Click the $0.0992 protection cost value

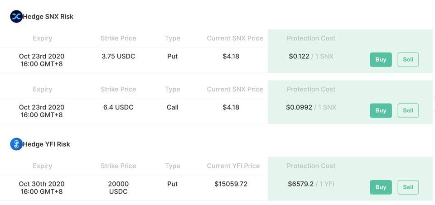click(299, 107)
